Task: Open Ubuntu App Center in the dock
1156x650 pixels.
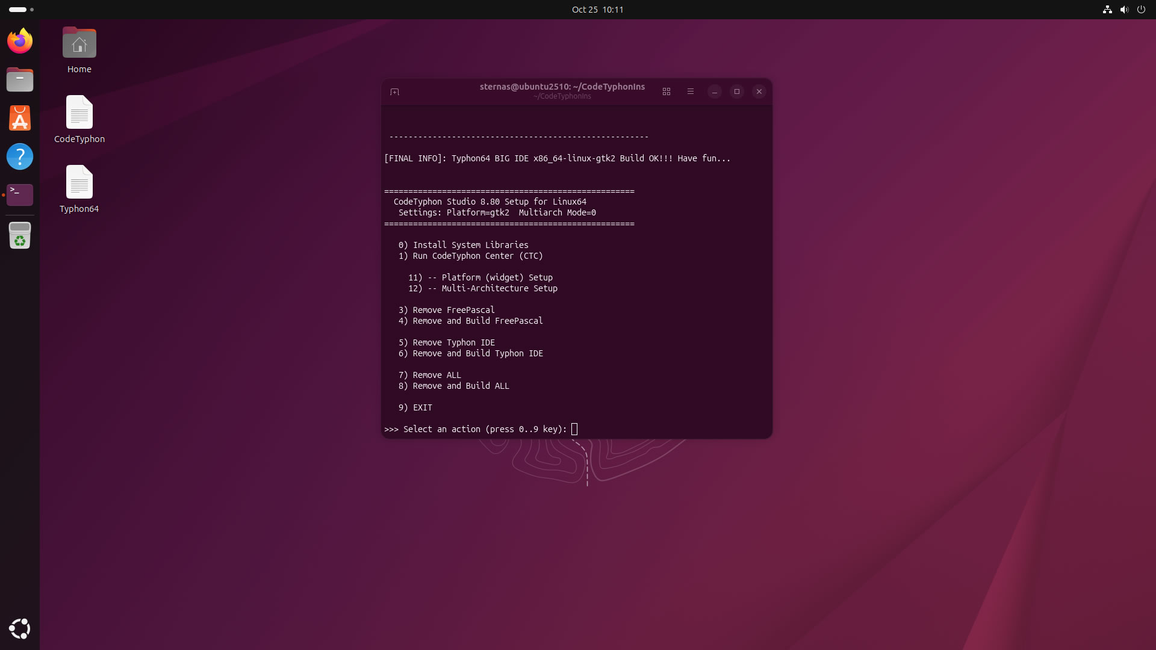Action: tap(20, 118)
